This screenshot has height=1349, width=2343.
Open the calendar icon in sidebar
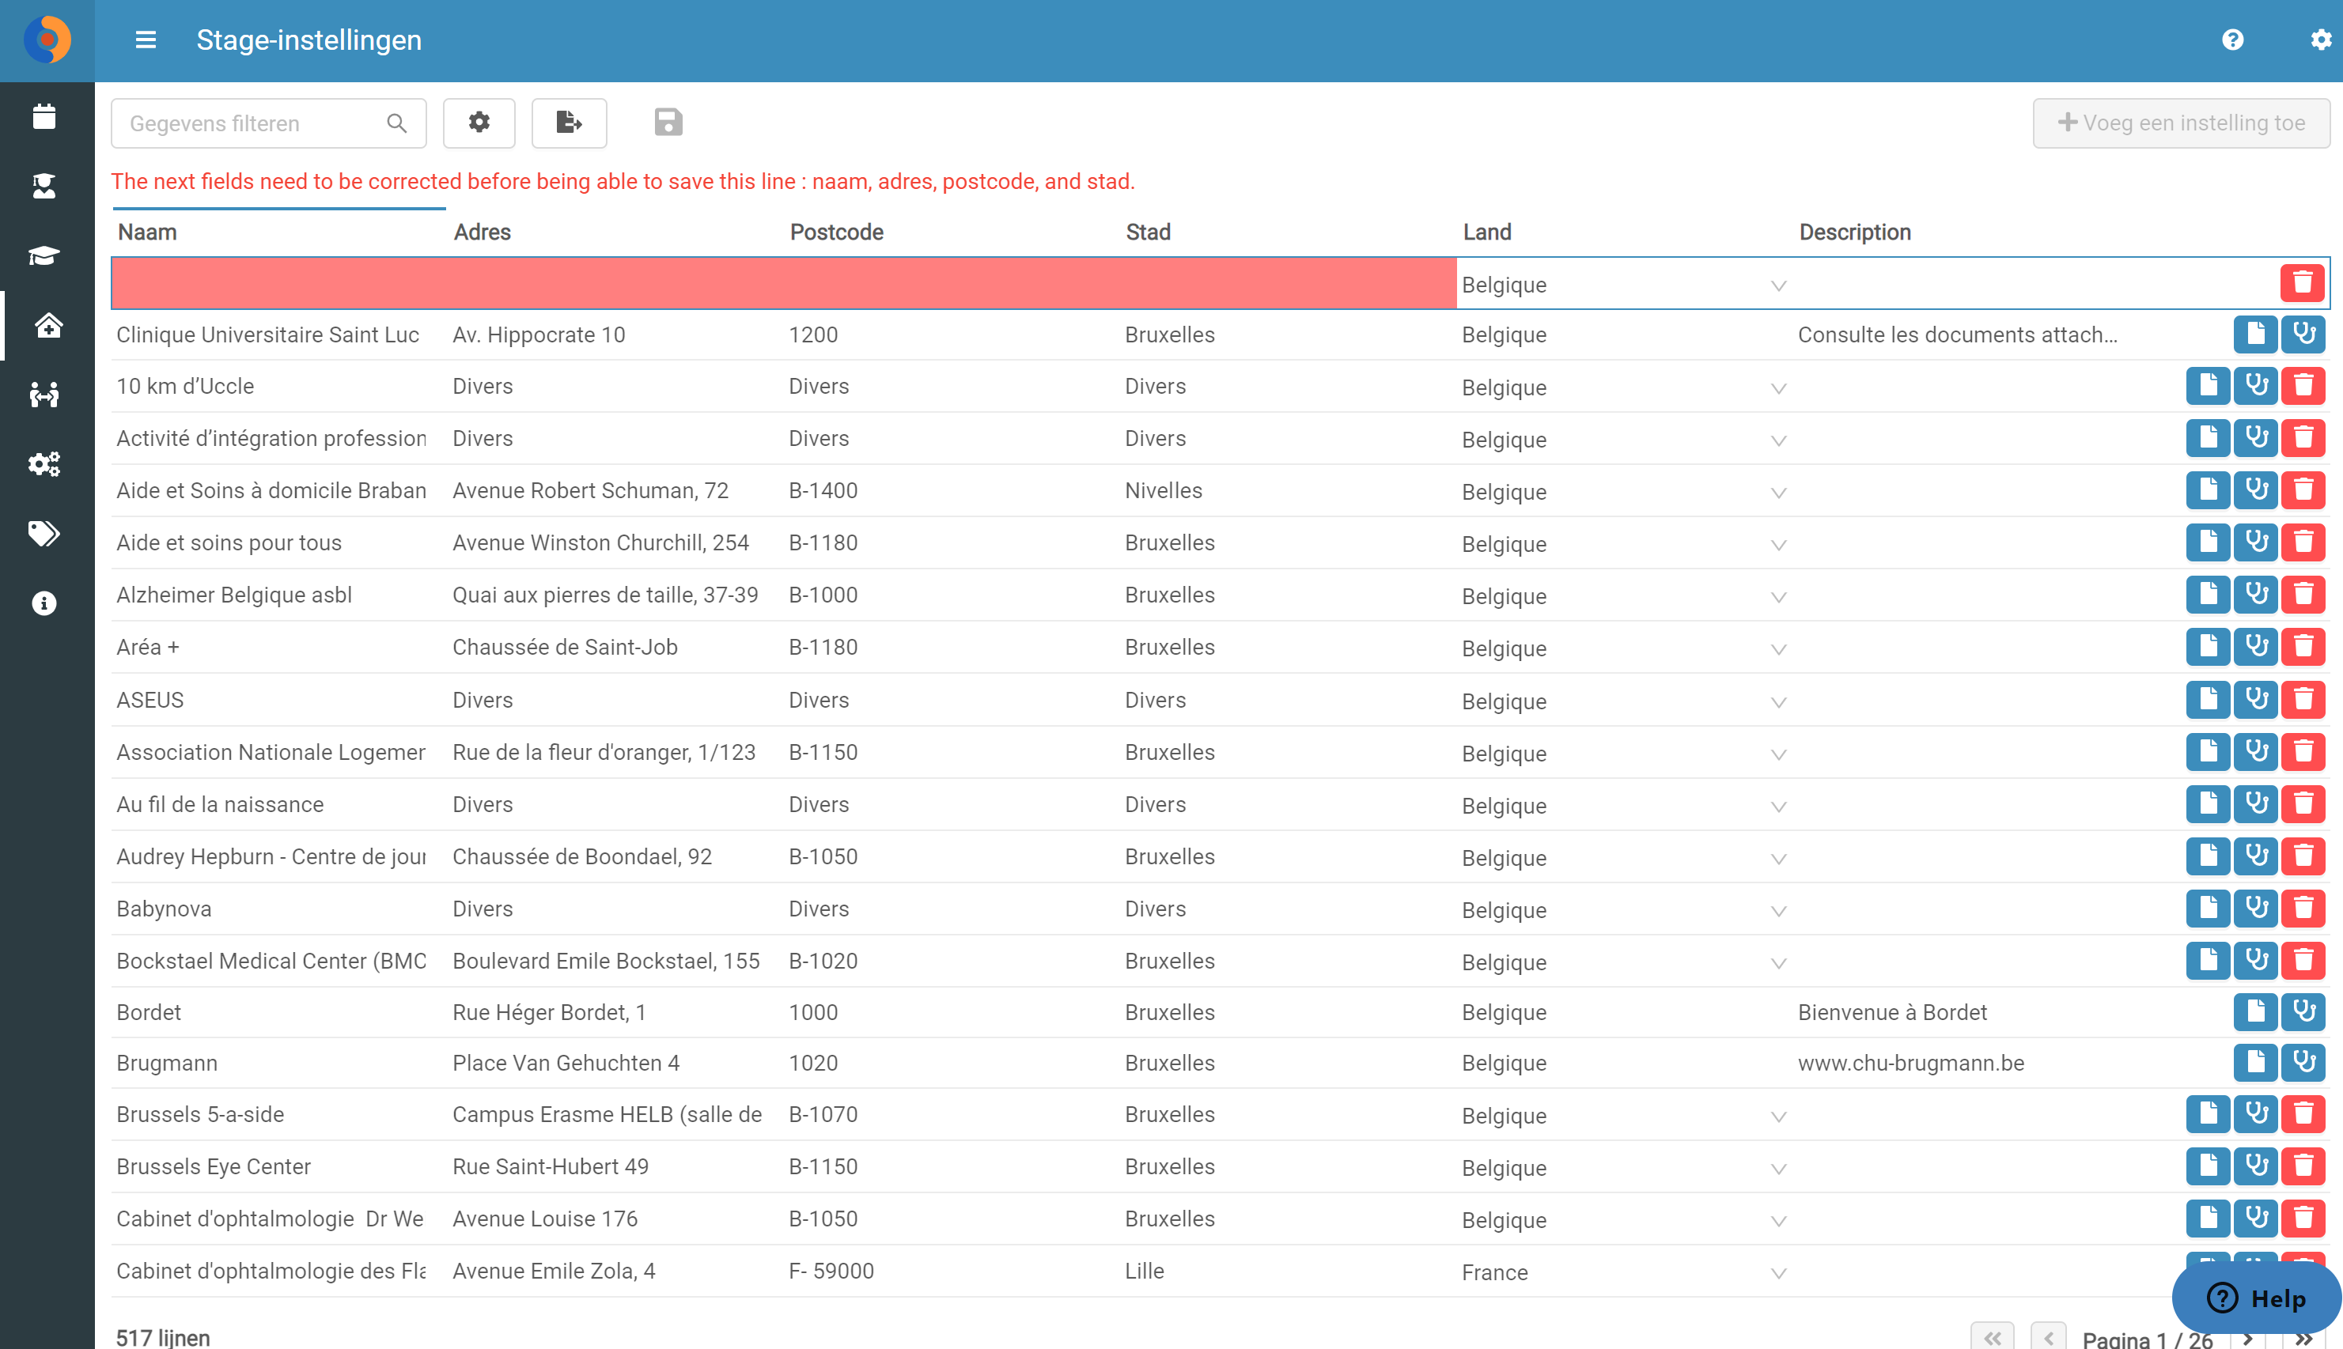(x=44, y=117)
